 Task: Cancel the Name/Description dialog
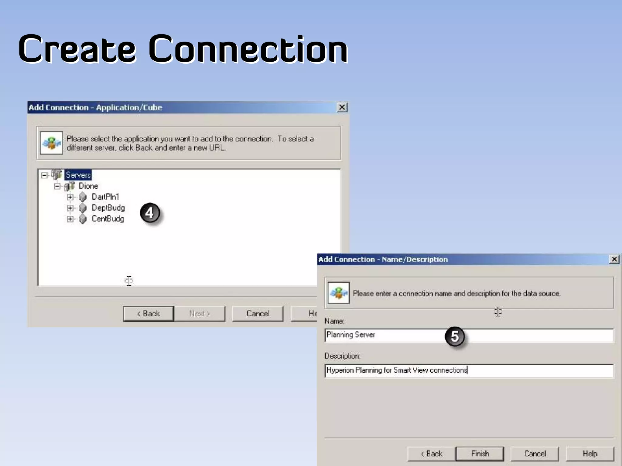[535, 454]
